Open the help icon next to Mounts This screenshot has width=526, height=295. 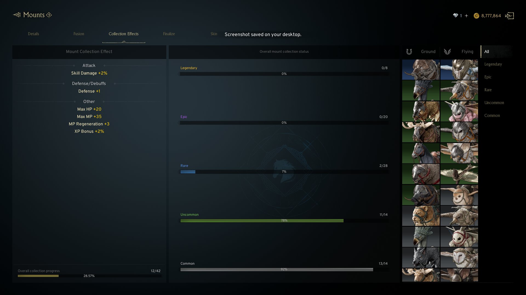coord(49,15)
